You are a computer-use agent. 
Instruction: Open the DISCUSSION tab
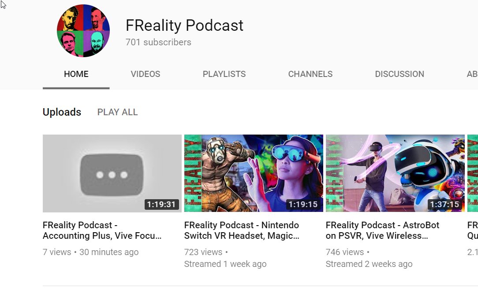400,74
